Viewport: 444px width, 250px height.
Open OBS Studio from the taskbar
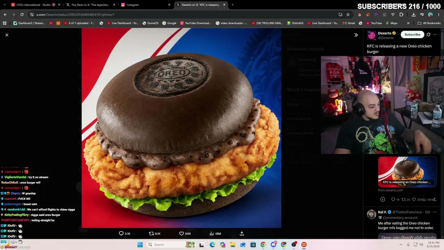click(294, 245)
